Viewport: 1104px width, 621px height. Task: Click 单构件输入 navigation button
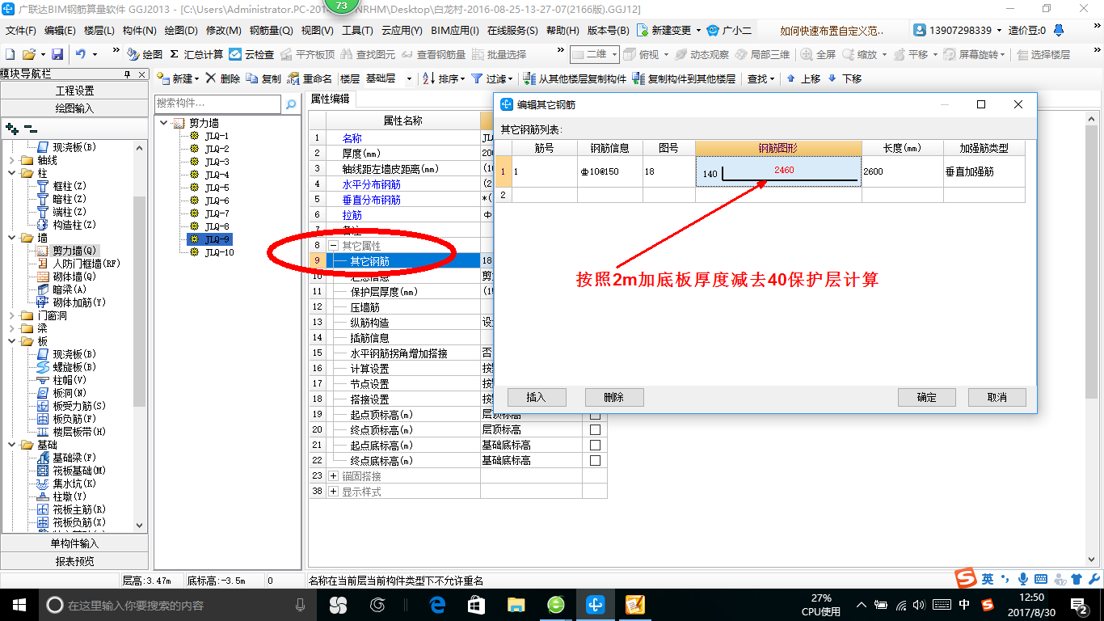point(74,543)
